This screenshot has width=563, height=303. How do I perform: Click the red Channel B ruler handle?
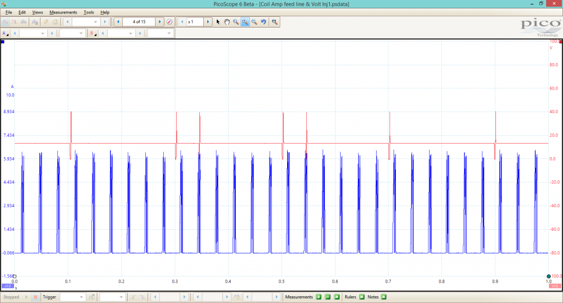click(561, 42)
